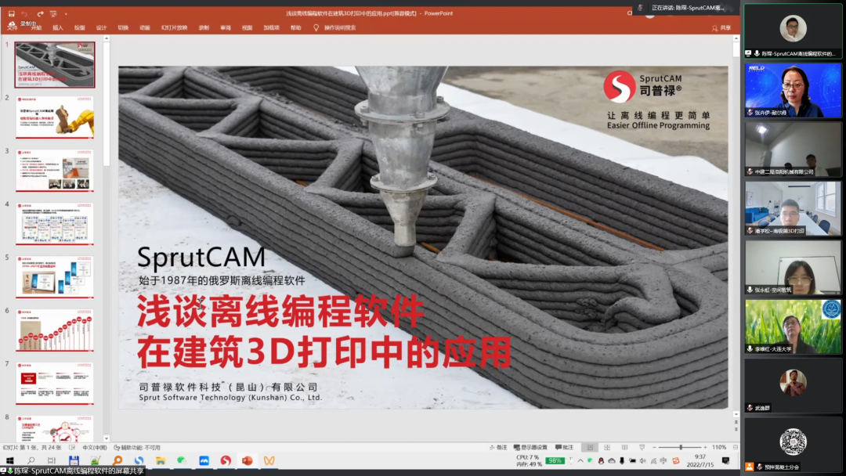
Task: Switch to Reading view icon in status bar
Action: pyautogui.click(x=624, y=448)
